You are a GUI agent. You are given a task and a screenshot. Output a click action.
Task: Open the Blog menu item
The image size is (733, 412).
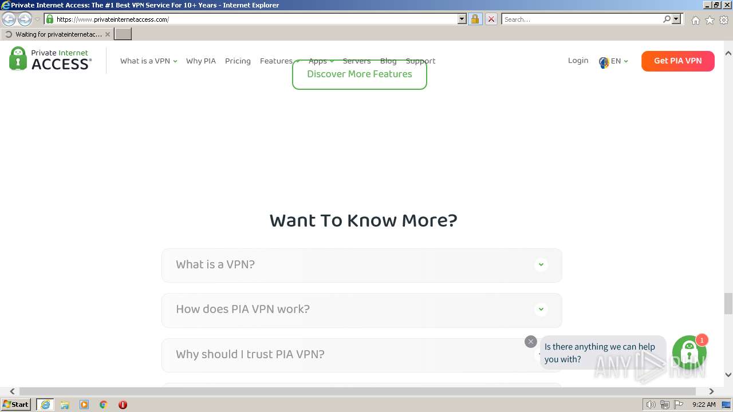[388, 61]
